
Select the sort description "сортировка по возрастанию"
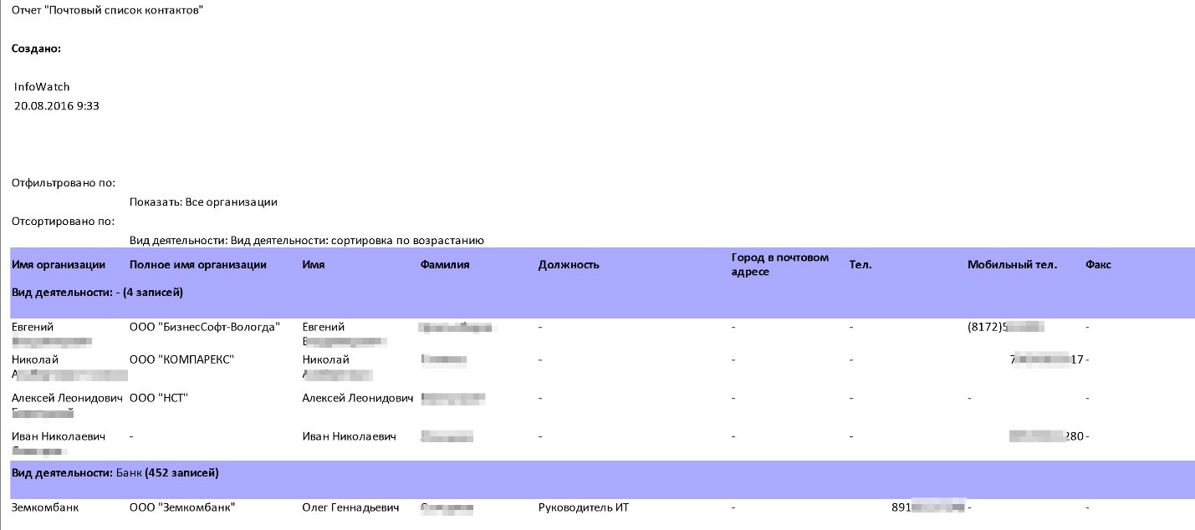(x=408, y=241)
